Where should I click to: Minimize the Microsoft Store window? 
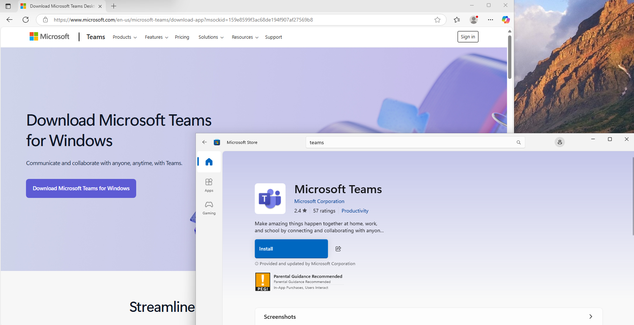(x=593, y=139)
